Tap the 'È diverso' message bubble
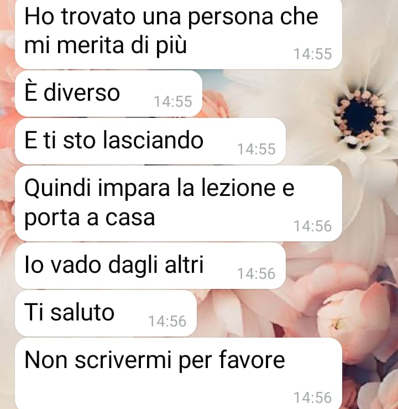 [108, 94]
